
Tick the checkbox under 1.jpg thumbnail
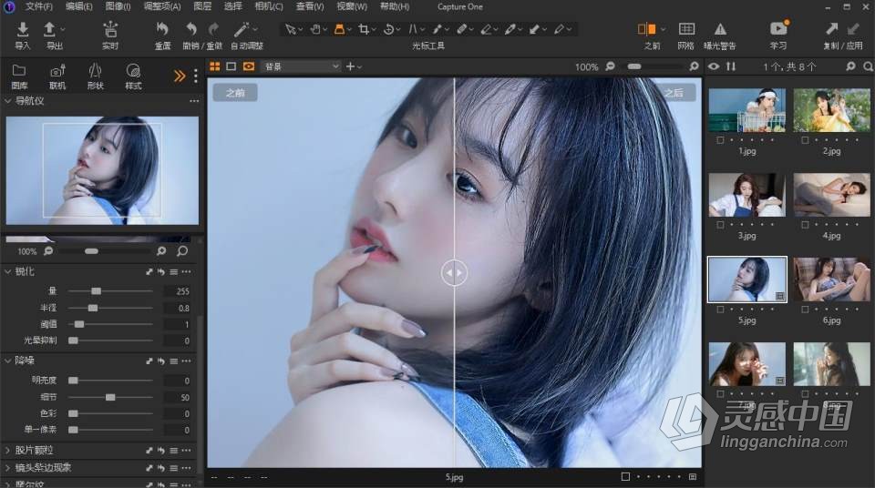720,140
